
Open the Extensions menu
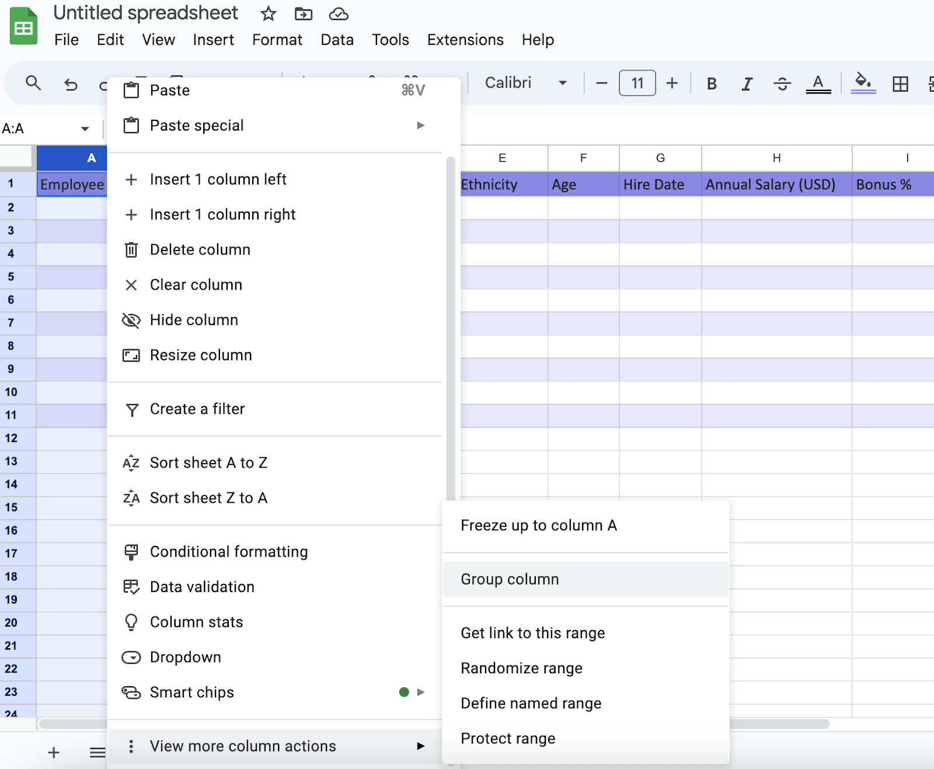(465, 40)
